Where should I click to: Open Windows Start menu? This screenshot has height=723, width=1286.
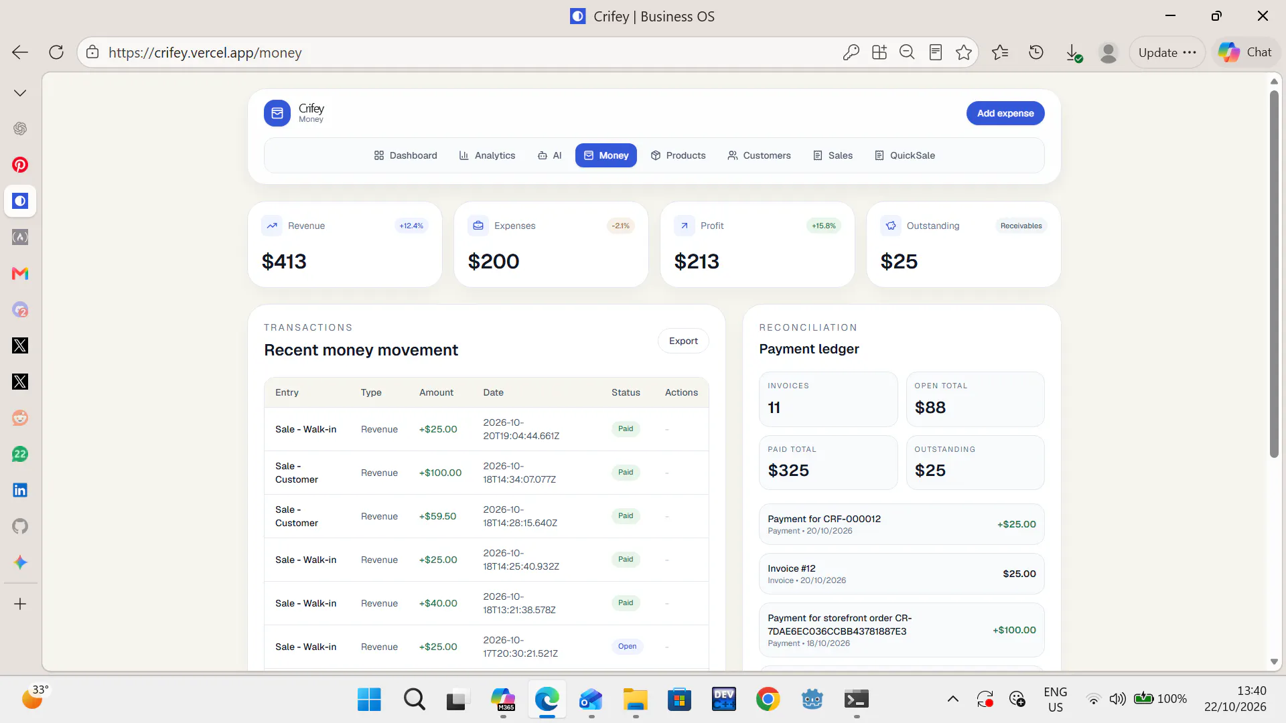pyautogui.click(x=369, y=700)
